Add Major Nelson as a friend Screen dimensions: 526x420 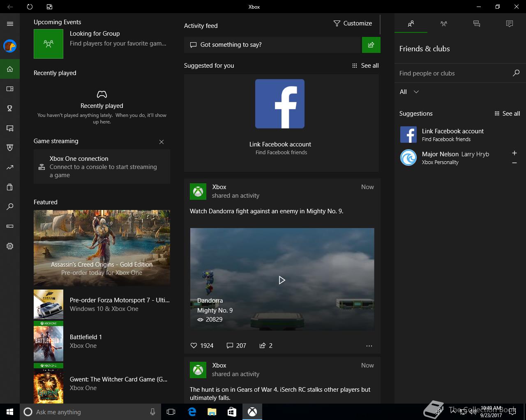tap(514, 153)
